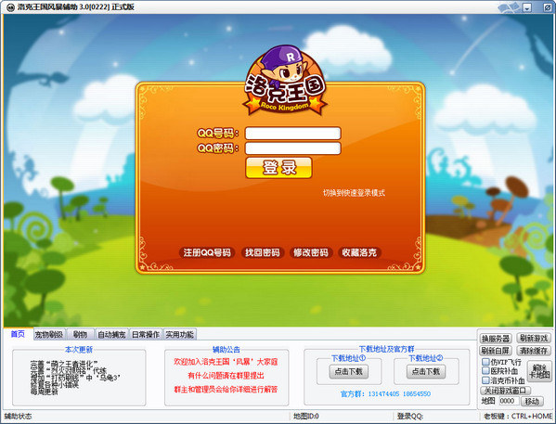Switch to the 宠物刷级 tab
The image size is (556, 424).
tap(49, 334)
